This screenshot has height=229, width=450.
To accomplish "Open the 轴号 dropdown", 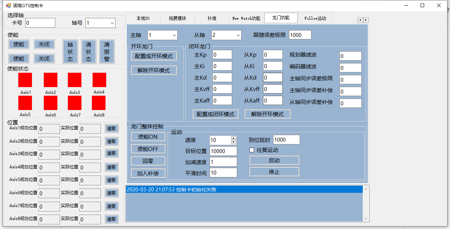I will tap(112, 23).
